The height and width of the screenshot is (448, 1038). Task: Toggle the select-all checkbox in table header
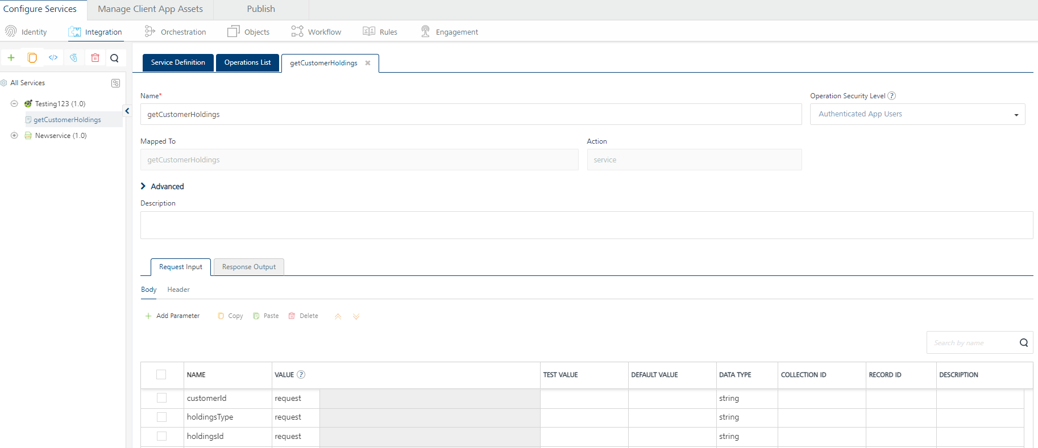(x=161, y=375)
